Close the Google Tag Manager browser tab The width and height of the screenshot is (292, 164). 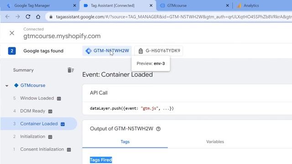(74, 5)
